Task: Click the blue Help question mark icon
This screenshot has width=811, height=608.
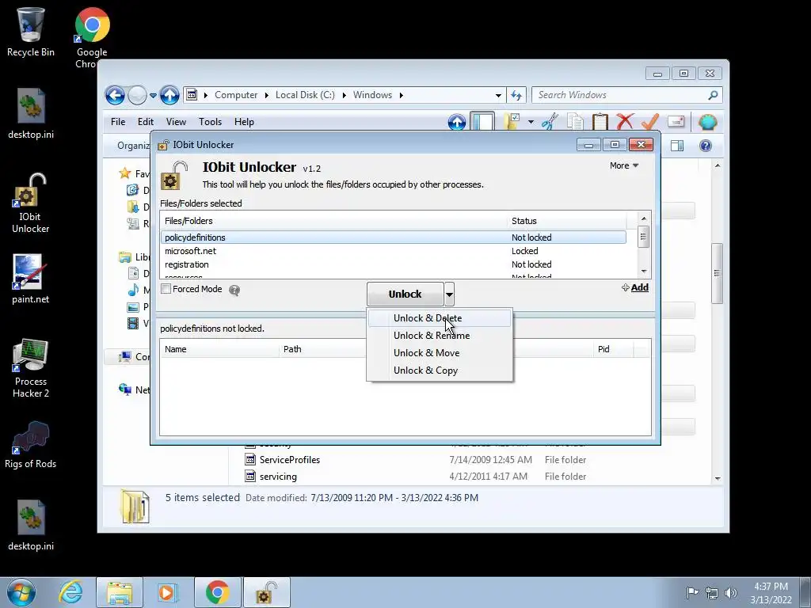Action: tap(706, 146)
